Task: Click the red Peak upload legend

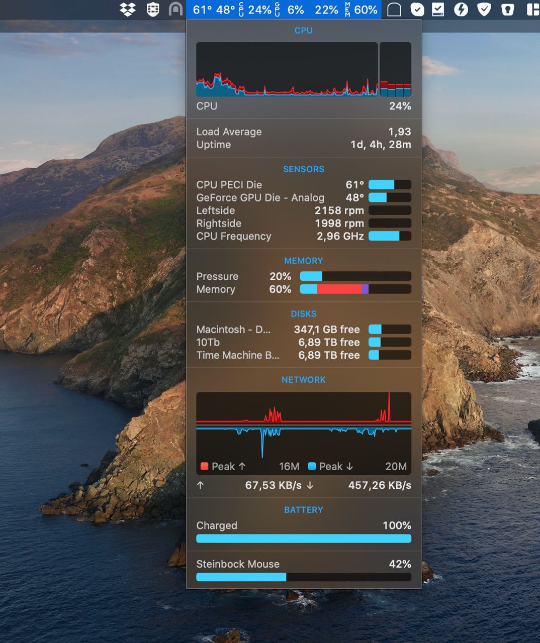Action: (x=223, y=467)
